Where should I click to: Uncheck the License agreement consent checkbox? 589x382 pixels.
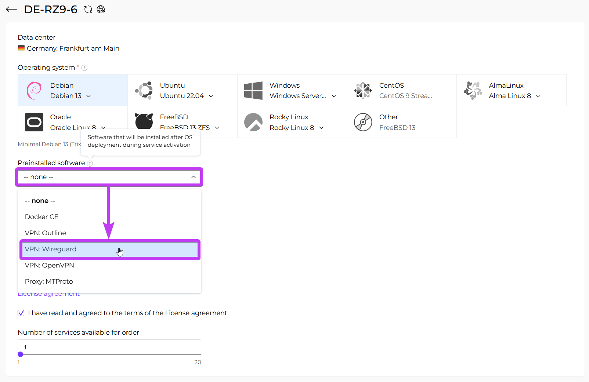21,313
